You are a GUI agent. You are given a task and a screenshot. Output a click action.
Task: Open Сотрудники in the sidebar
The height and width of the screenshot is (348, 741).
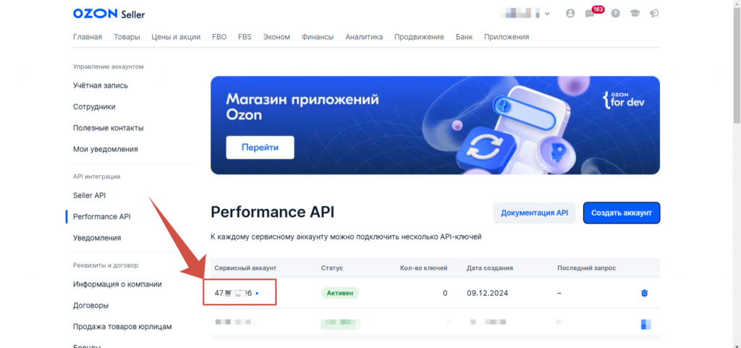tap(94, 106)
